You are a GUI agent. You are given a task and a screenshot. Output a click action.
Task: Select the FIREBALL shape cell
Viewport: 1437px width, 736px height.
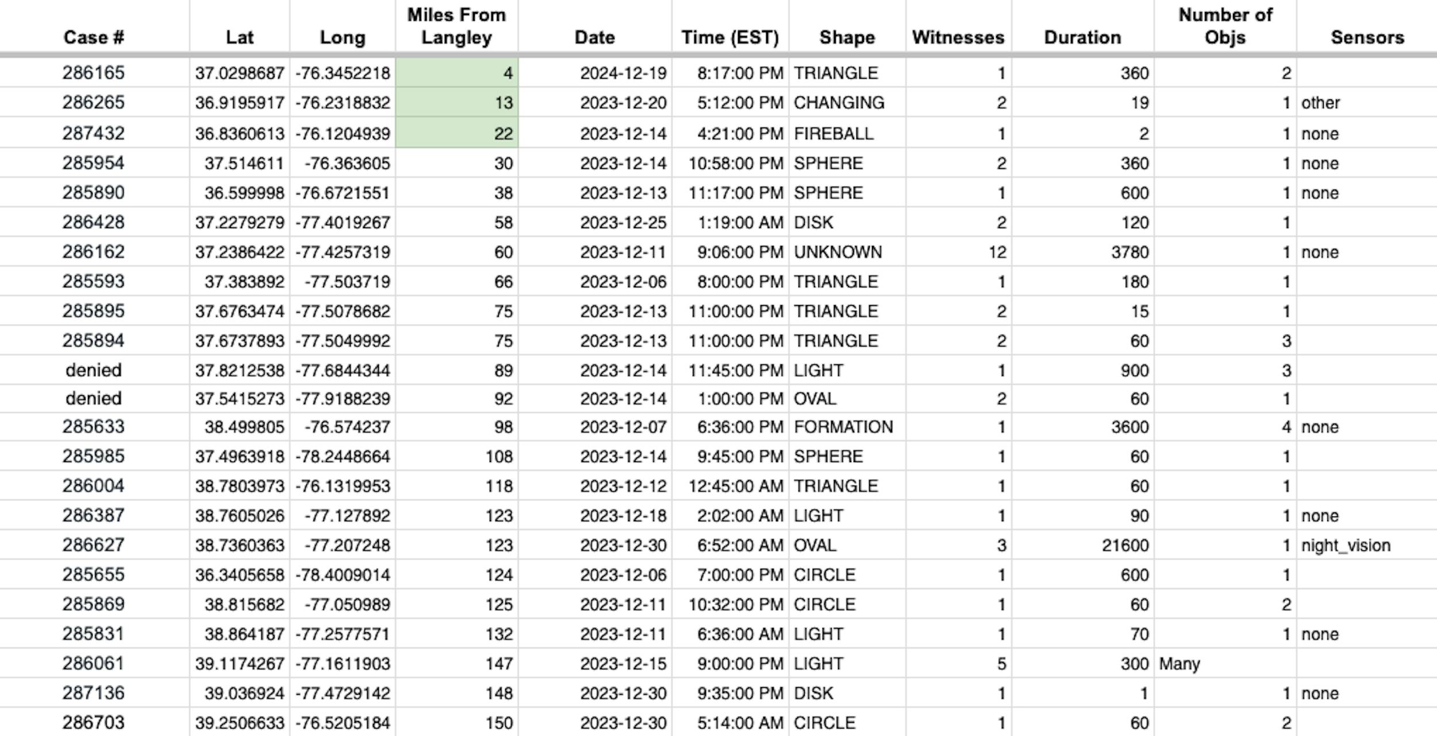pyautogui.click(x=833, y=133)
